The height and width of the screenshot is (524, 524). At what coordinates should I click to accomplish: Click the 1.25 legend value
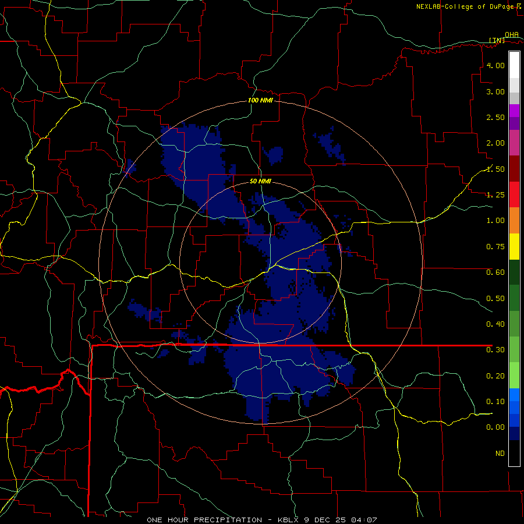[x=495, y=195]
